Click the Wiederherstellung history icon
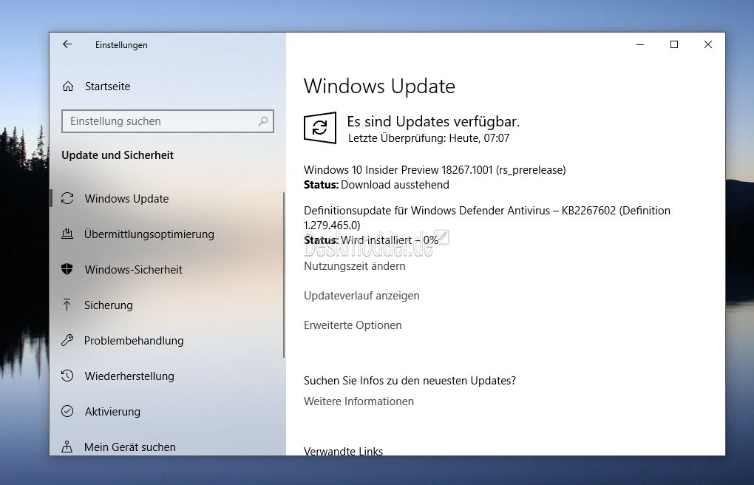 coord(67,376)
